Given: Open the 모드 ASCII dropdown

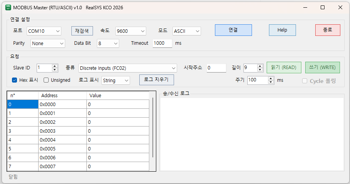Looking at the screenshot, I should coord(187,31).
